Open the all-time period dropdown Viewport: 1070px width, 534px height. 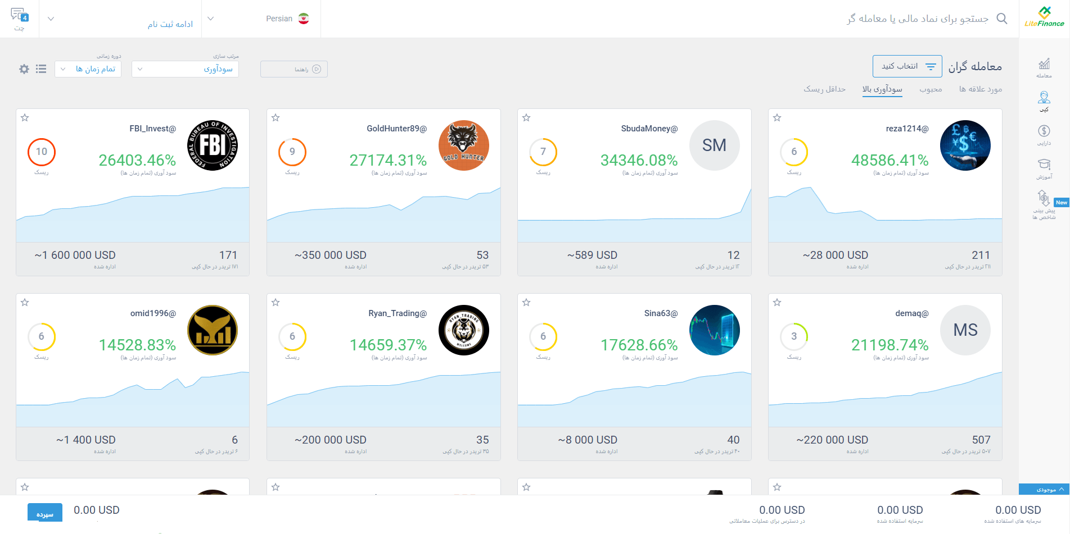tap(88, 69)
